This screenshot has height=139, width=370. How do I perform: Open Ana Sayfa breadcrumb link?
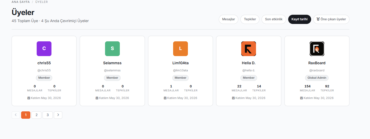[21, 2]
